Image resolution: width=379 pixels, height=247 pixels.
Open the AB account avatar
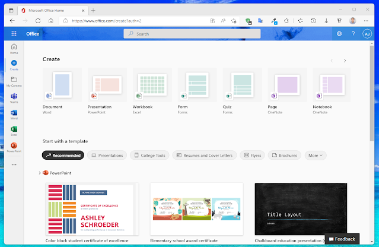(x=367, y=34)
